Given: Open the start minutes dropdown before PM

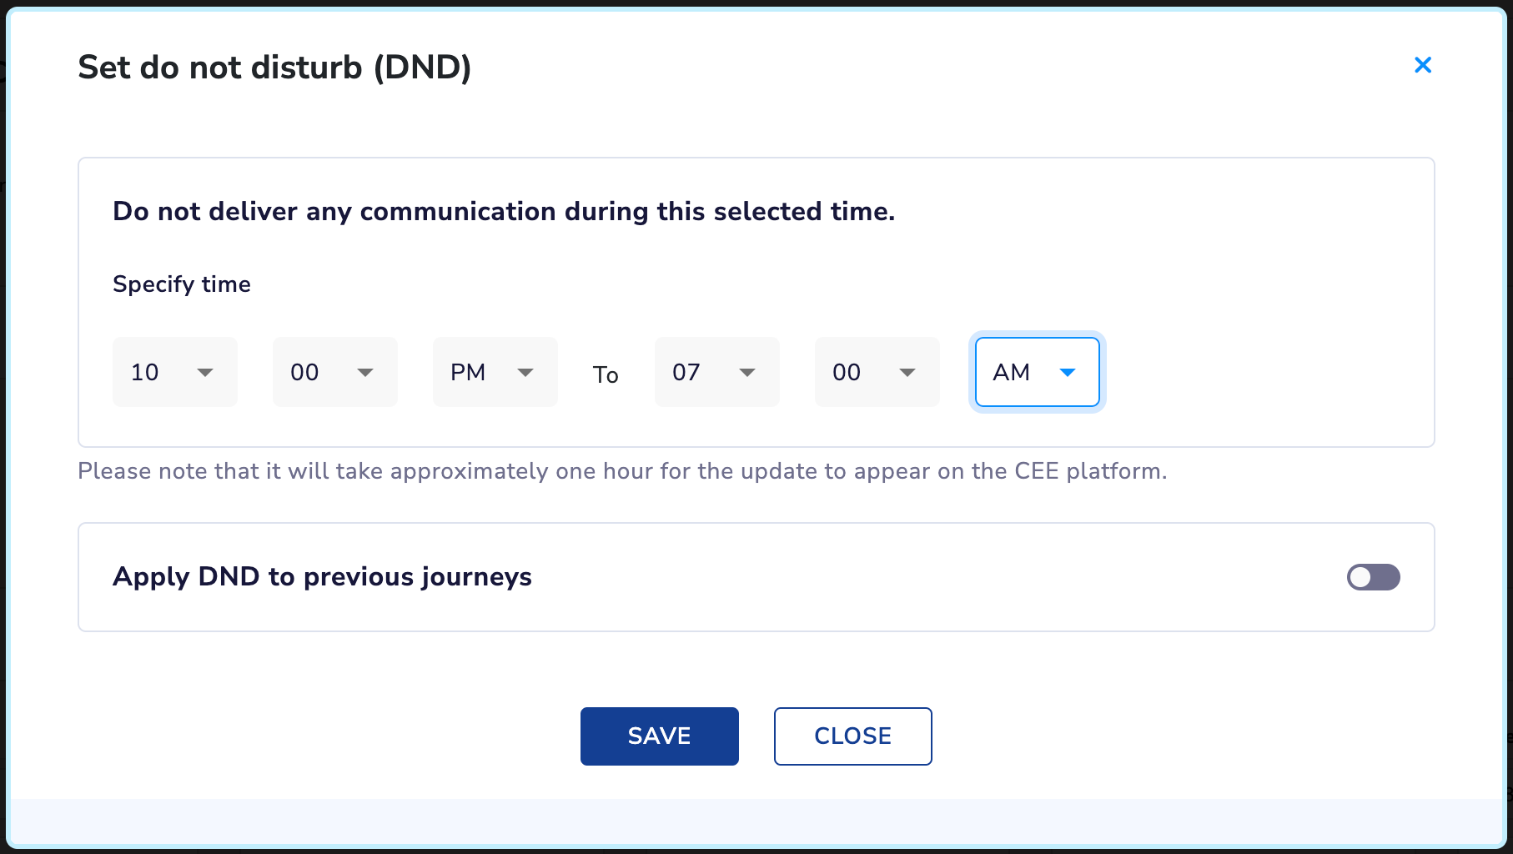Looking at the screenshot, I should [335, 372].
